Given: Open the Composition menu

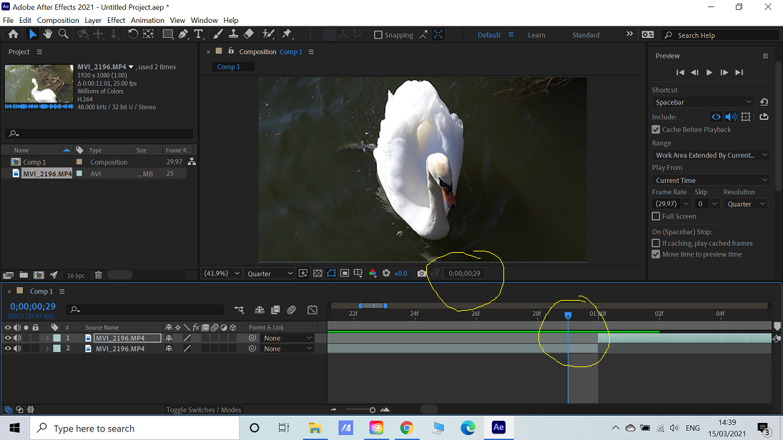Looking at the screenshot, I should click(58, 20).
